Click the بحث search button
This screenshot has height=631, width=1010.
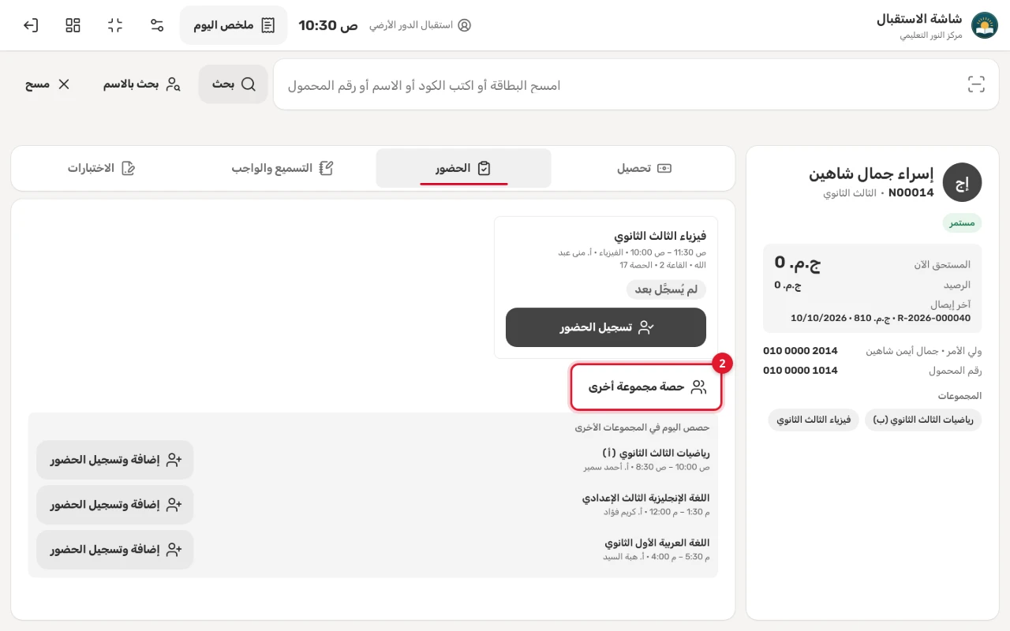click(x=234, y=84)
